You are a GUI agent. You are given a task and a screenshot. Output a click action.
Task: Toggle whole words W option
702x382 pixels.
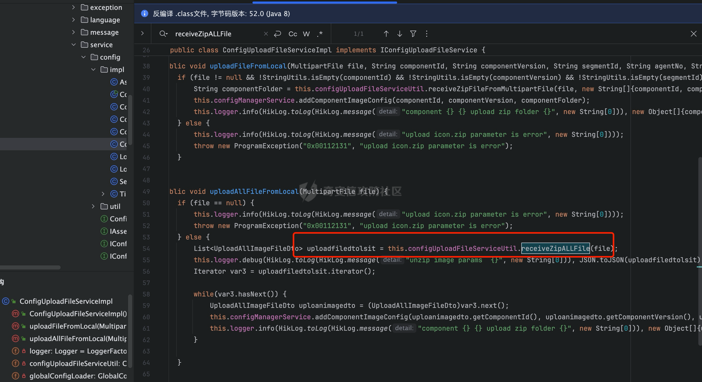[x=306, y=34]
